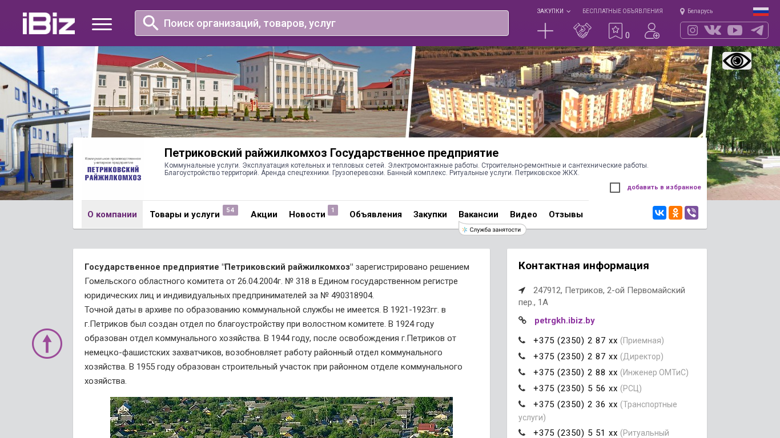Click the Контактная информация heading
The image size is (780, 438).
pos(584,266)
